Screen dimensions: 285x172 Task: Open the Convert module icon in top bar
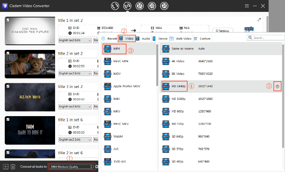(x=115, y=6)
